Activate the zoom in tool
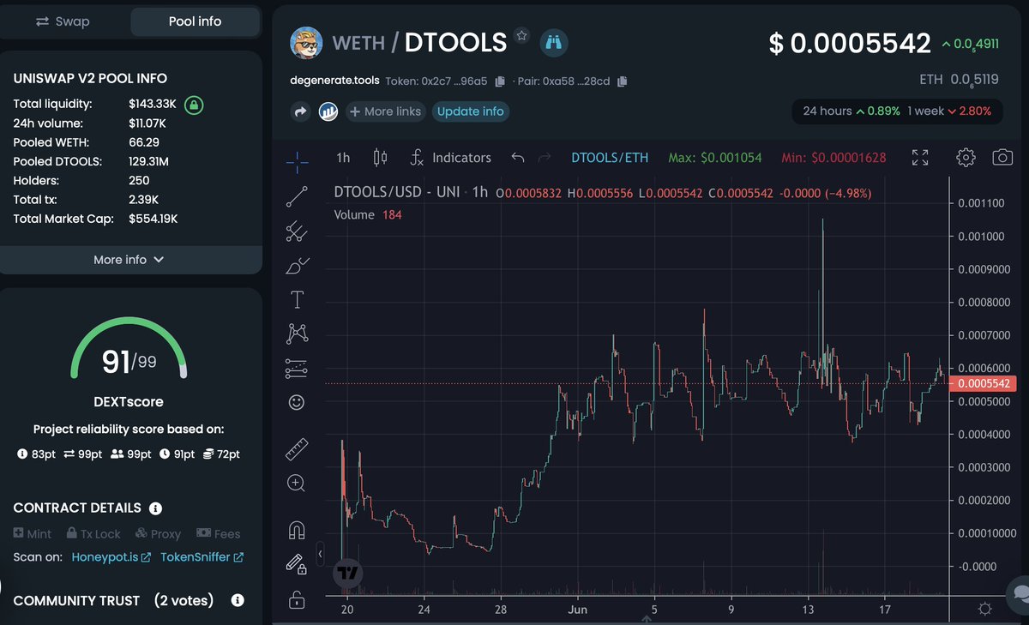1029x625 pixels. [x=297, y=484]
